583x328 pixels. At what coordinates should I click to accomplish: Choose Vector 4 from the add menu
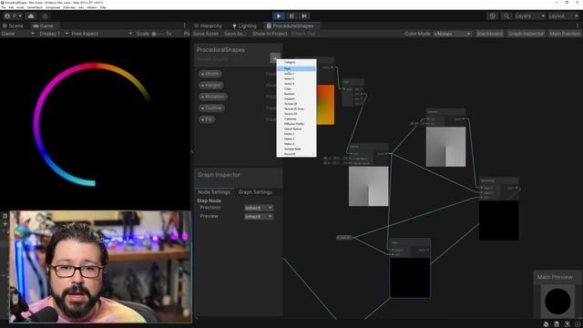(x=296, y=84)
